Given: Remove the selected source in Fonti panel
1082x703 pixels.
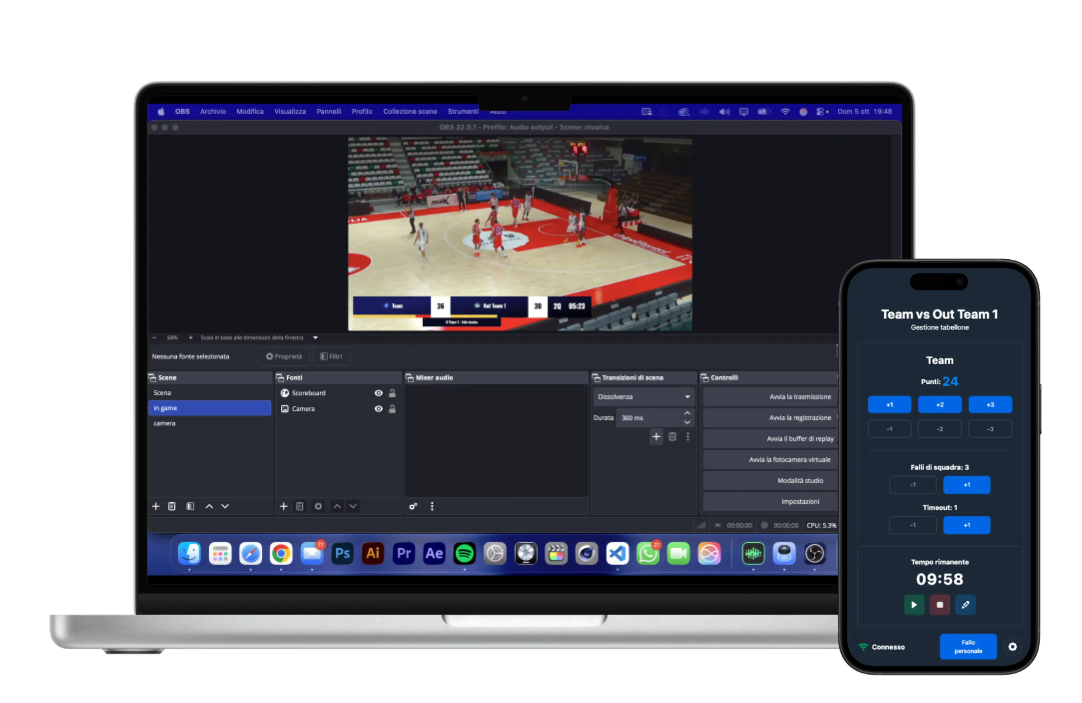Looking at the screenshot, I should point(300,506).
